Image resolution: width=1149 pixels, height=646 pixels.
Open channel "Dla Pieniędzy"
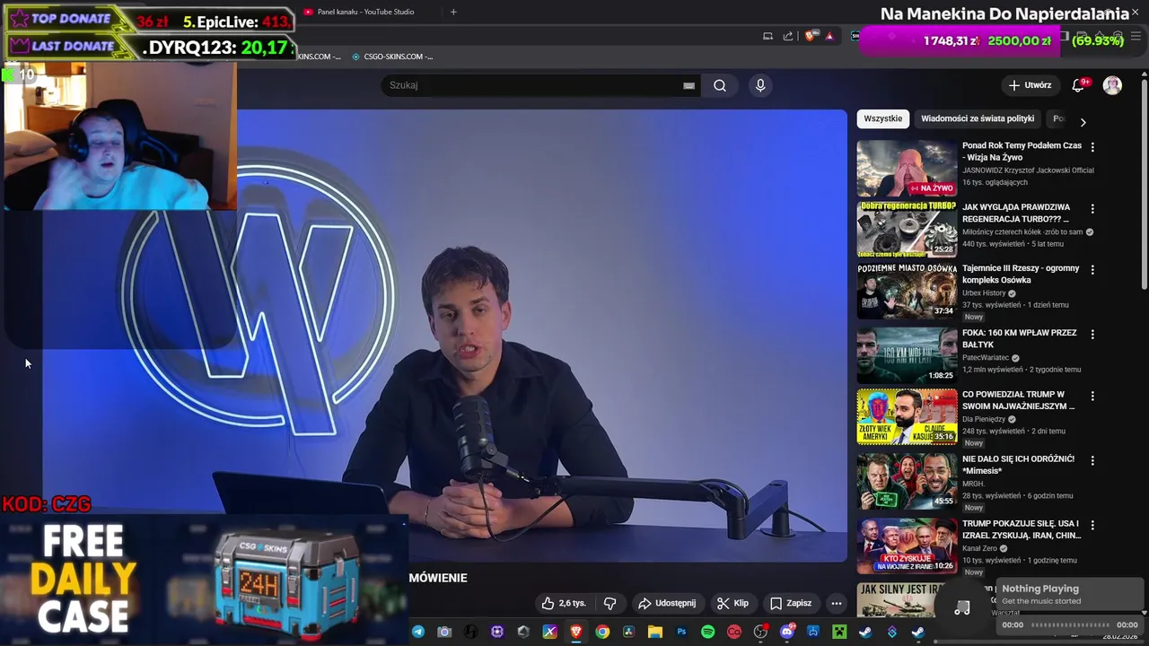pyautogui.click(x=984, y=419)
